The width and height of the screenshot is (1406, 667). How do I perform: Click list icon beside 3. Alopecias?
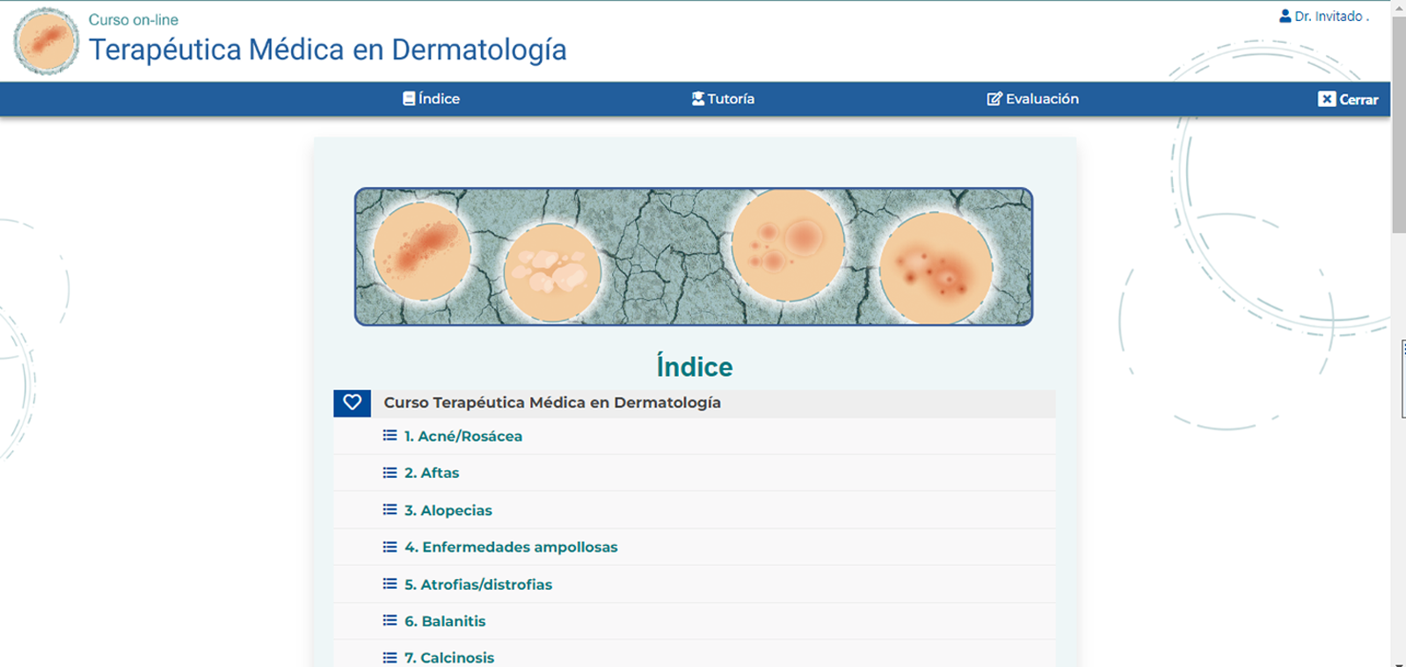coord(390,510)
